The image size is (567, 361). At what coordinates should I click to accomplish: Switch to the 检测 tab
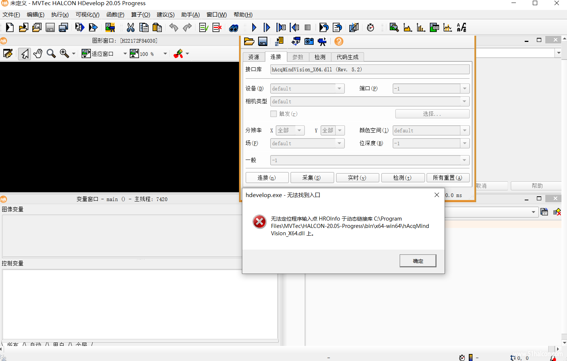pyautogui.click(x=320, y=57)
